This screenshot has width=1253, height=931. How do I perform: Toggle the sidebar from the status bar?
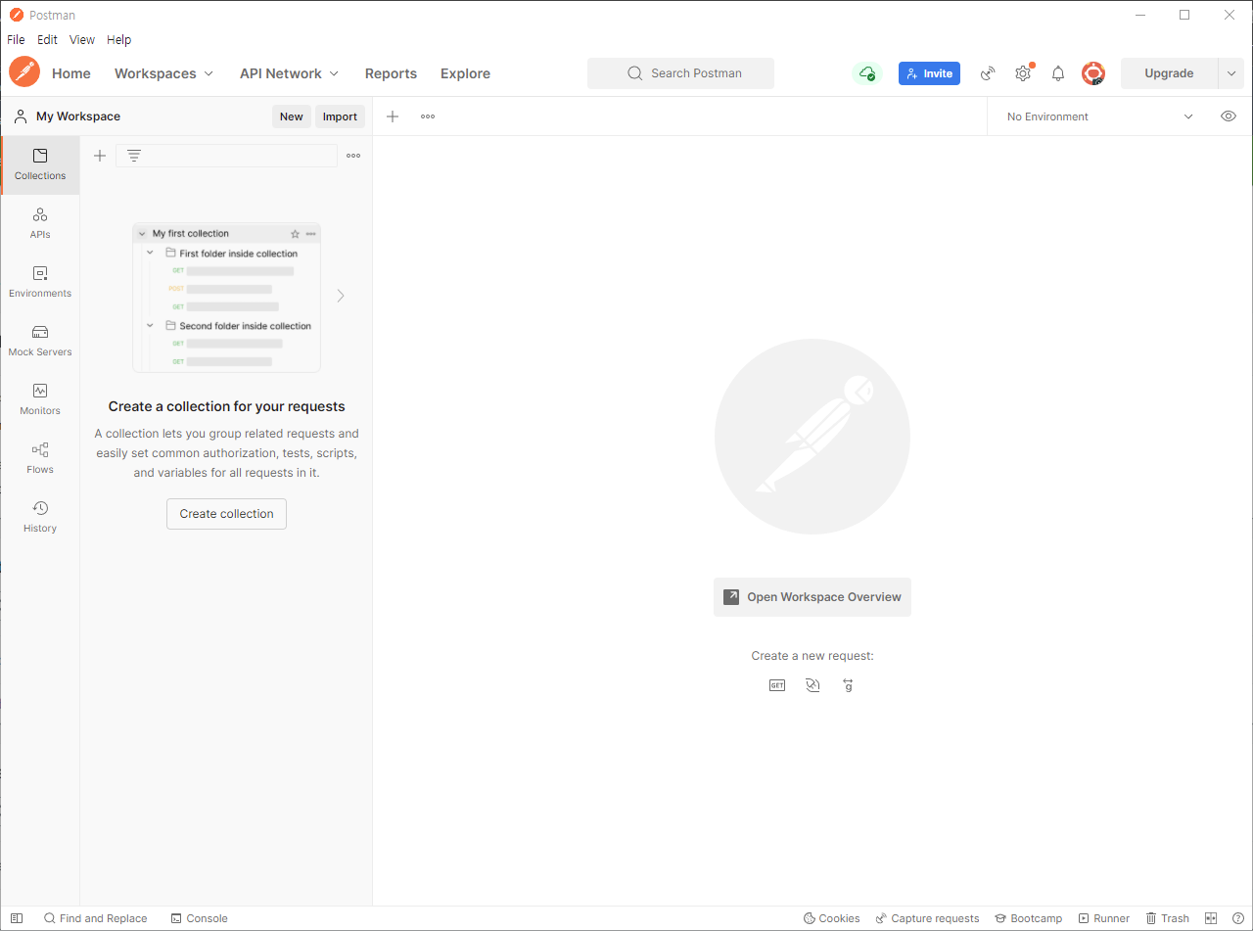(17, 918)
